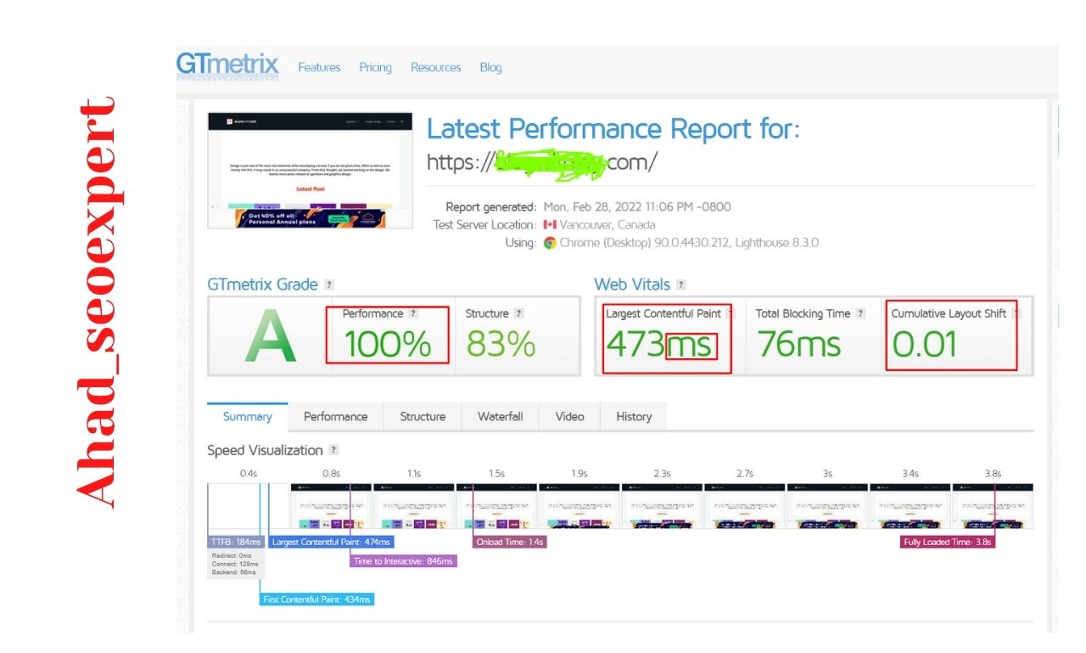Click help icon next to Structure score label
The width and height of the screenshot is (1086, 653).
tap(518, 313)
